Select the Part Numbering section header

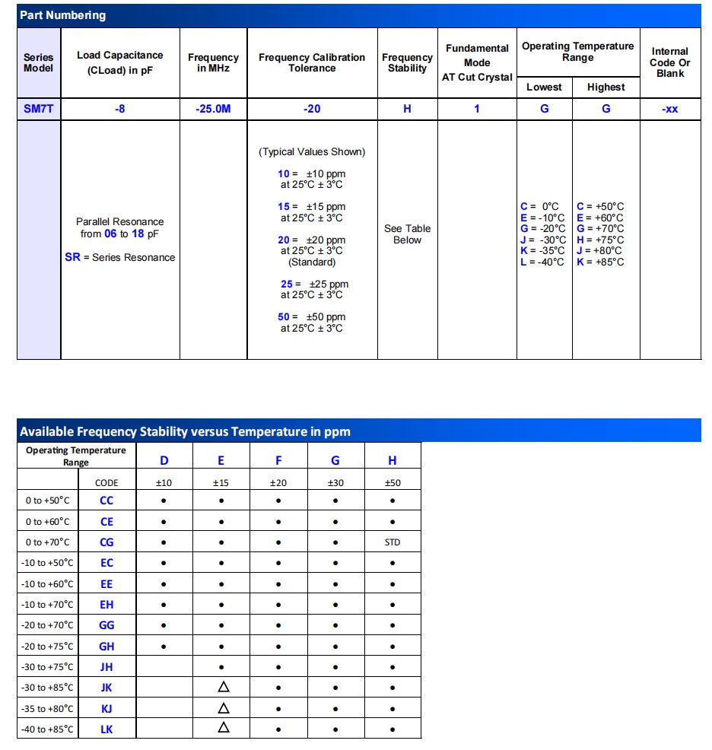pyautogui.click(x=63, y=15)
